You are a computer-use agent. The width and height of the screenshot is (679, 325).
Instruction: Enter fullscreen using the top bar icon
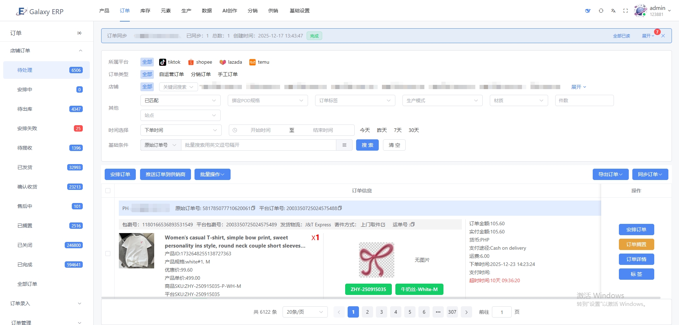click(626, 11)
